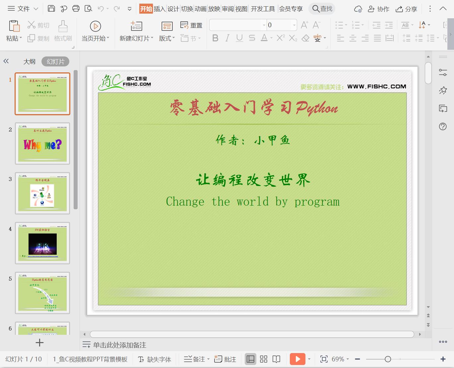Toggle bold formatting
Image resolution: width=454 pixels, height=368 pixels.
tap(215, 38)
